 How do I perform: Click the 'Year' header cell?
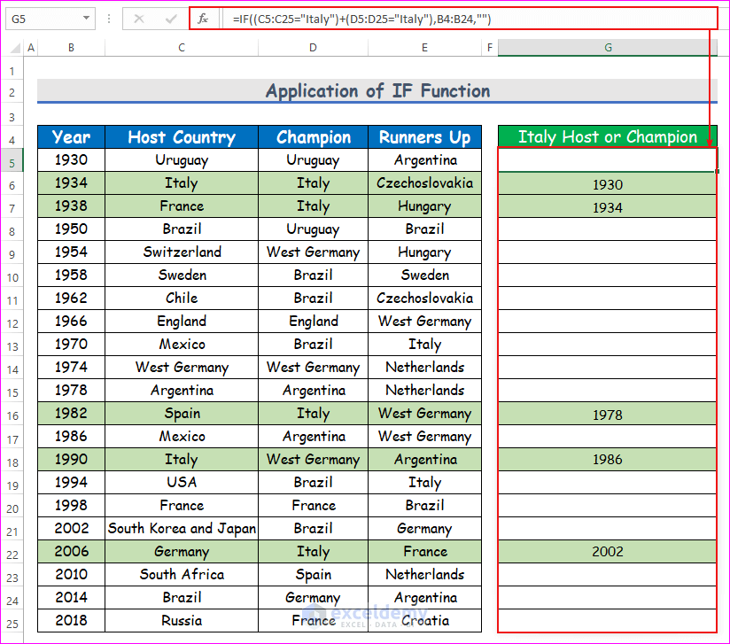pos(71,137)
